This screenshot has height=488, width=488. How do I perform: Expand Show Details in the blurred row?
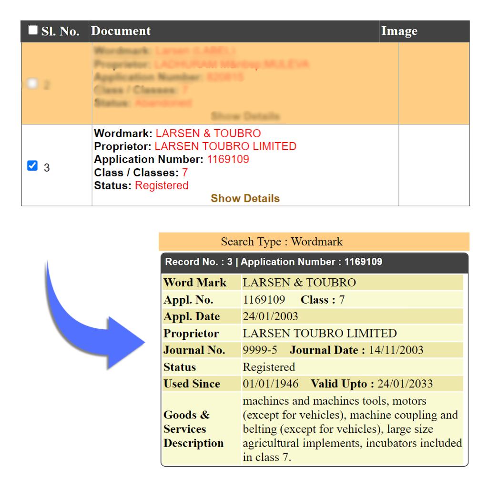(x=245, y=116)
